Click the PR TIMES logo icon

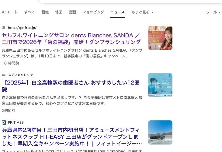(x=4, y=123)
